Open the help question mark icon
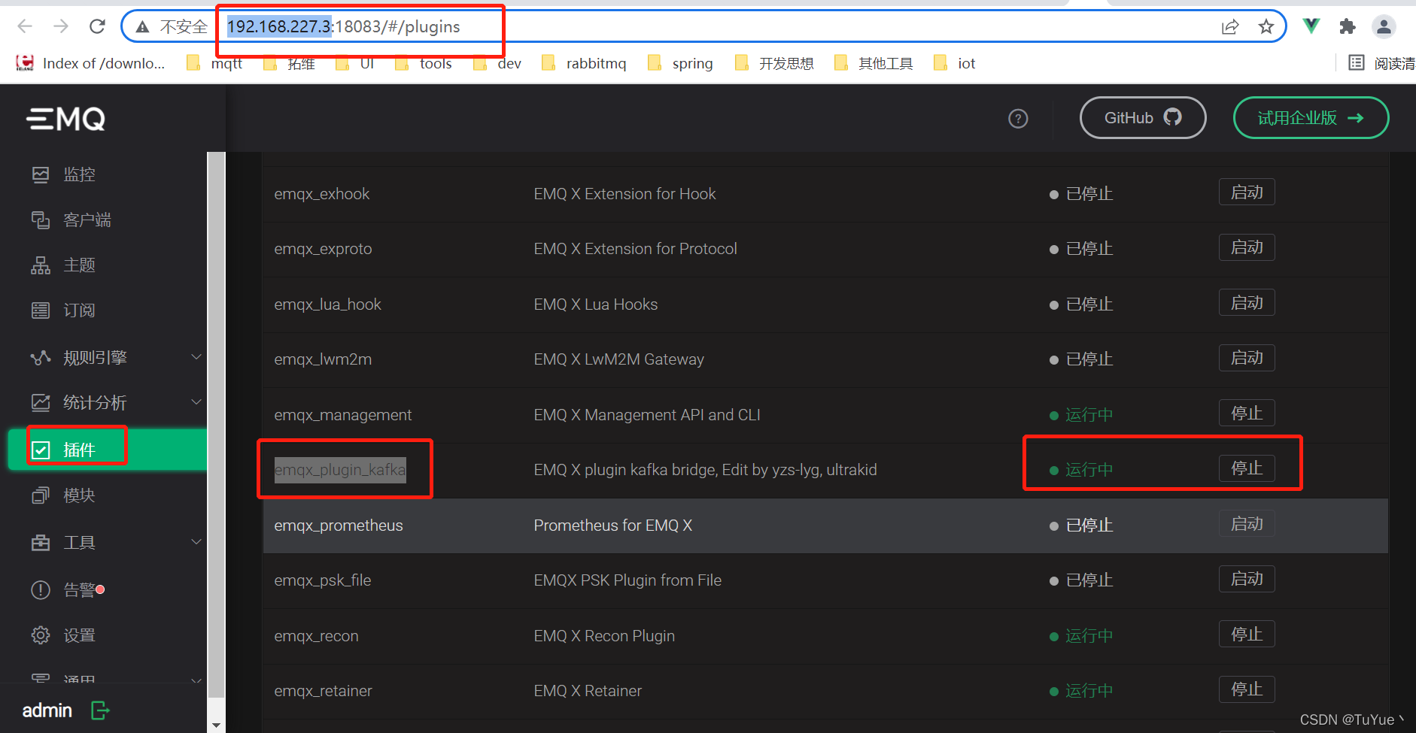 point(1018,119)
